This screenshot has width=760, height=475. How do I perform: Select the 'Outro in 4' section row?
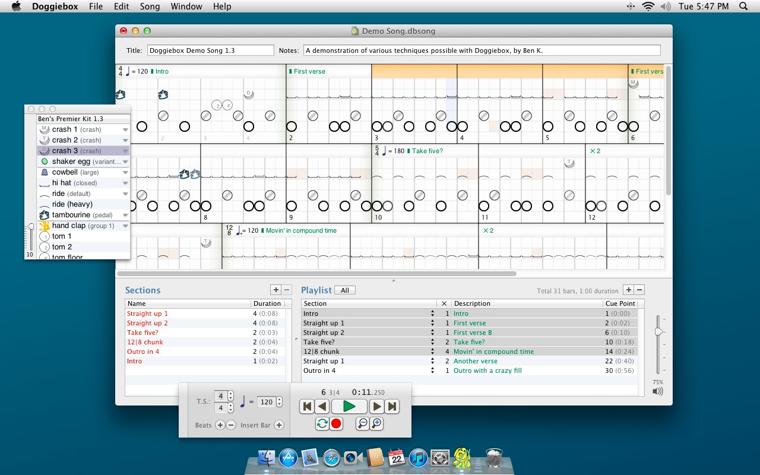pos(205,351)
